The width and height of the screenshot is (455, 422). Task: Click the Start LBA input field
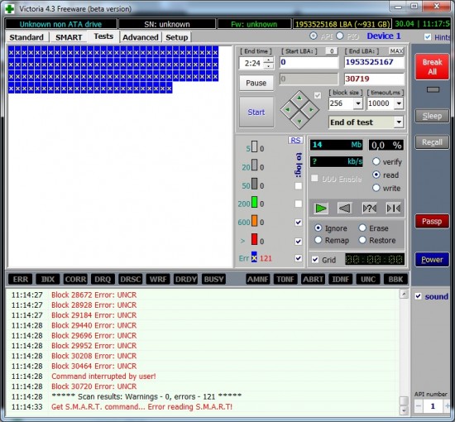tap(309, 62)
